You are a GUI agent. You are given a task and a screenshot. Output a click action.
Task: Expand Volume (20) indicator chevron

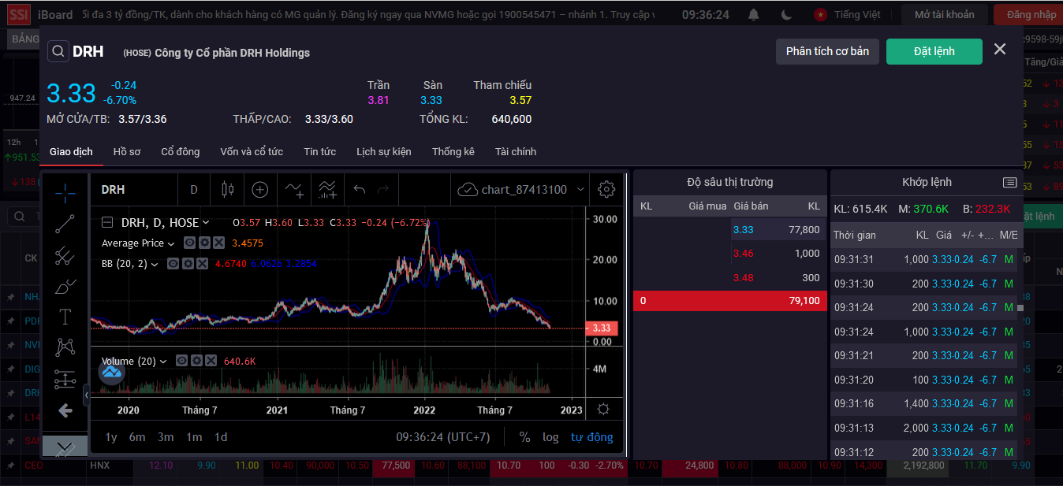point(162,362)
